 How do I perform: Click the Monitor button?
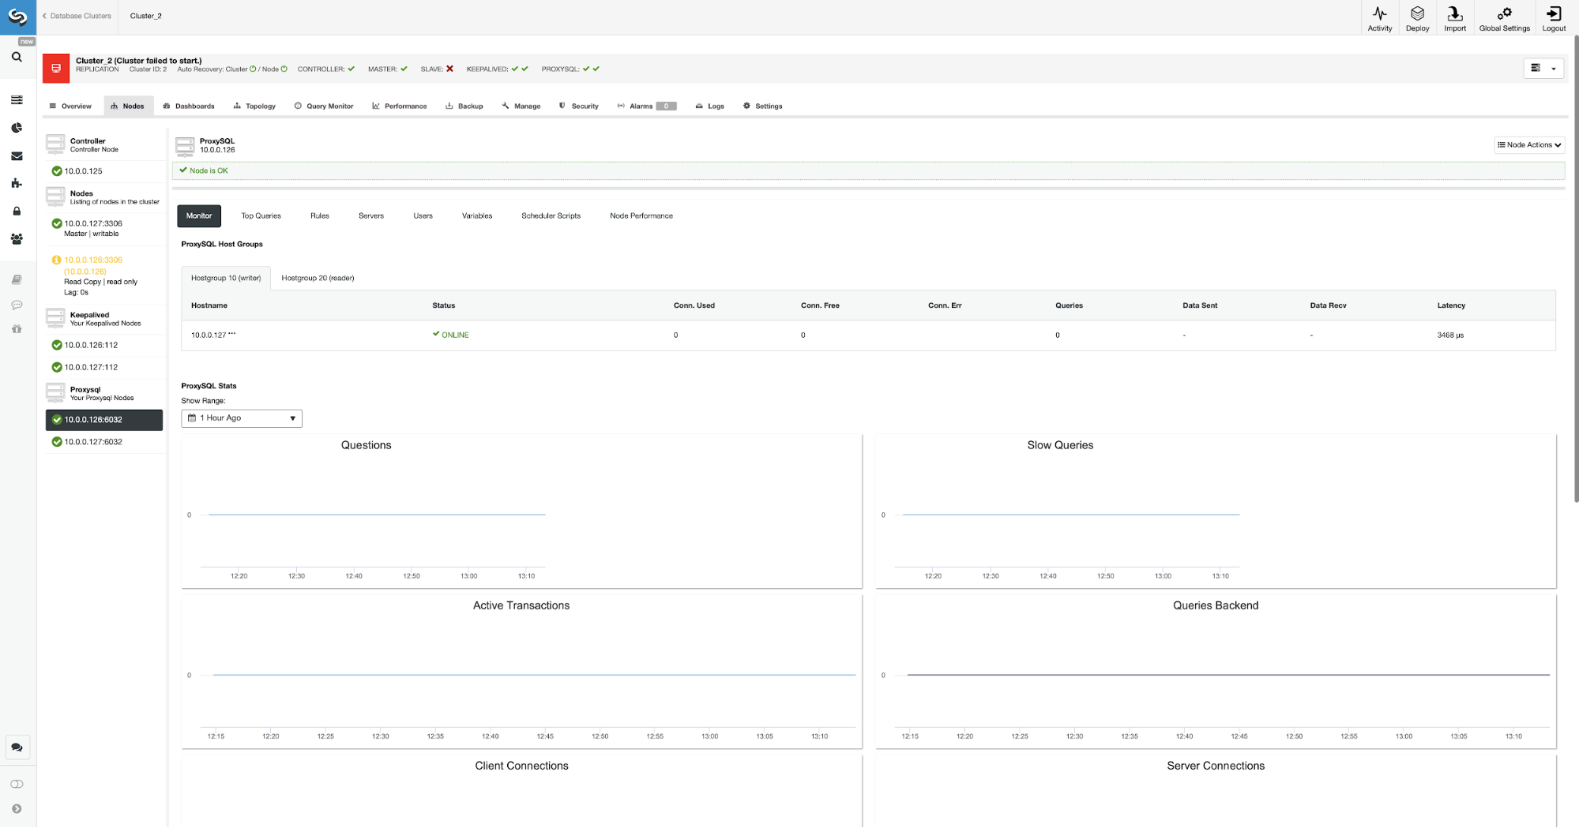199,215
